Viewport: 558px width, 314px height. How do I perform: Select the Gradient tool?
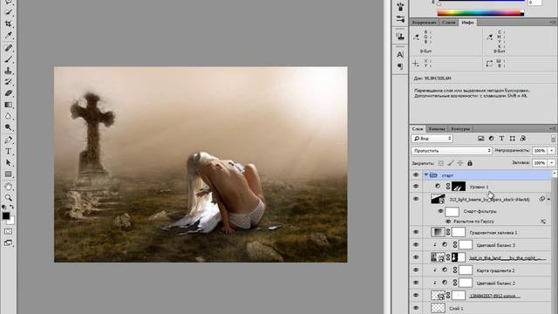coord(9,105)
